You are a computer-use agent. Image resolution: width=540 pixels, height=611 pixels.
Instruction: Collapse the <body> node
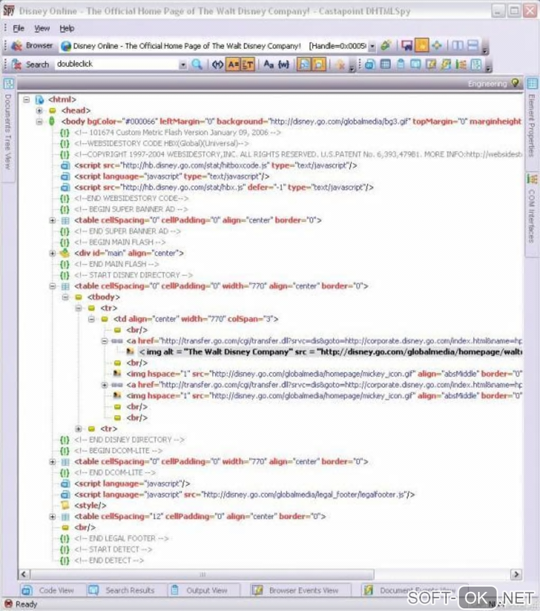point(39,121)
